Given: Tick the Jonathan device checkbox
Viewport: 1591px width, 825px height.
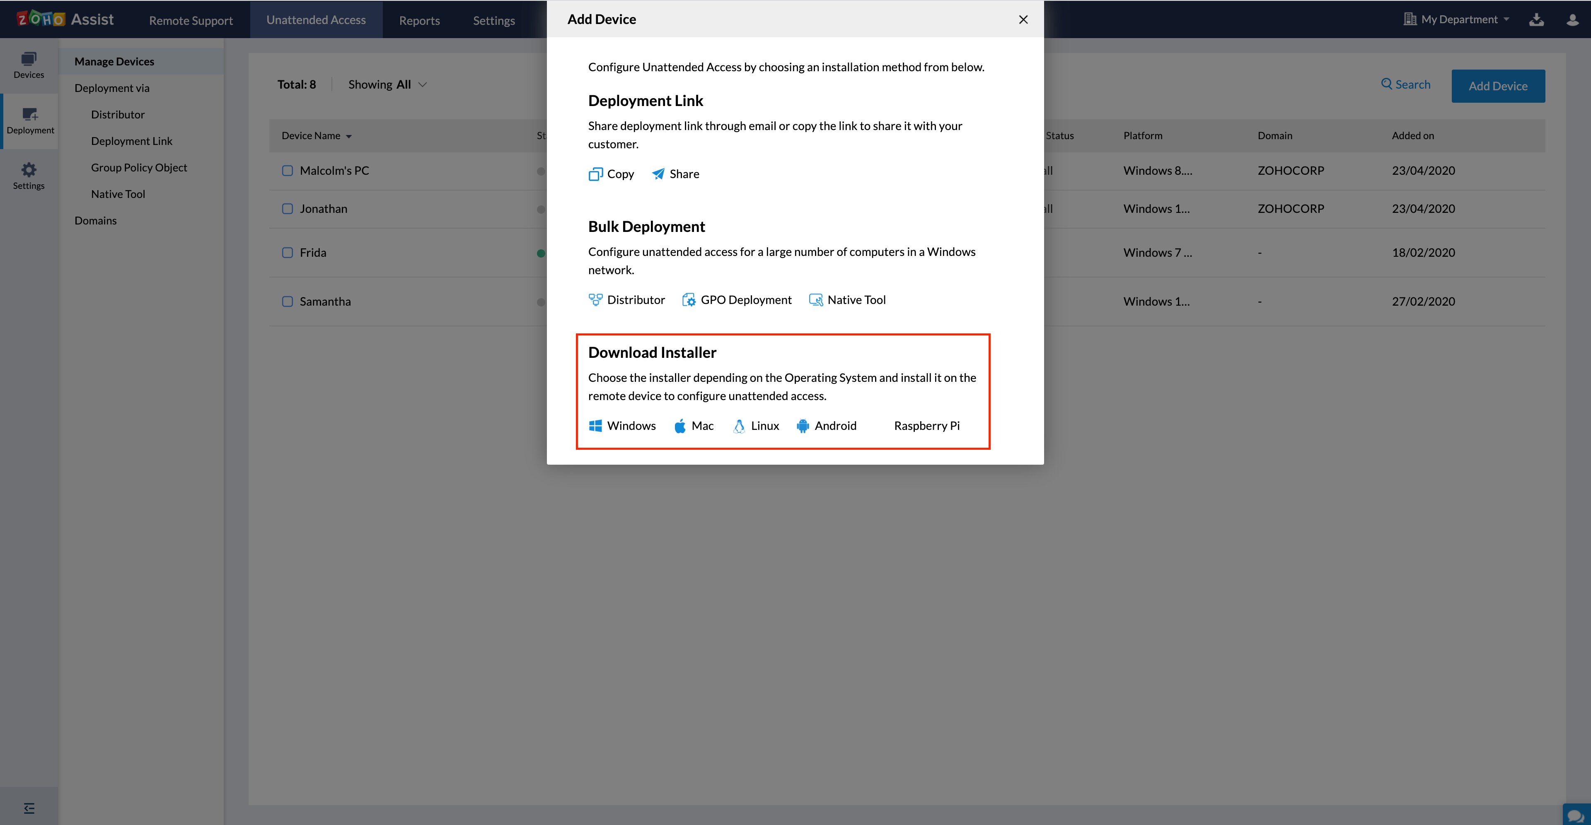Looking at the screenshot, I should (287, 209).
